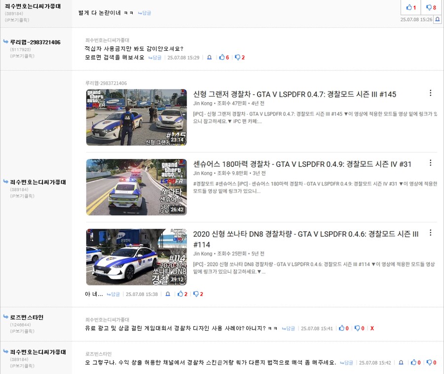This screenshot has width=444, height=374.
Task: Open the #114 쏘나타 DN8 경찰 video thumbnail
Action: (137, 257)
